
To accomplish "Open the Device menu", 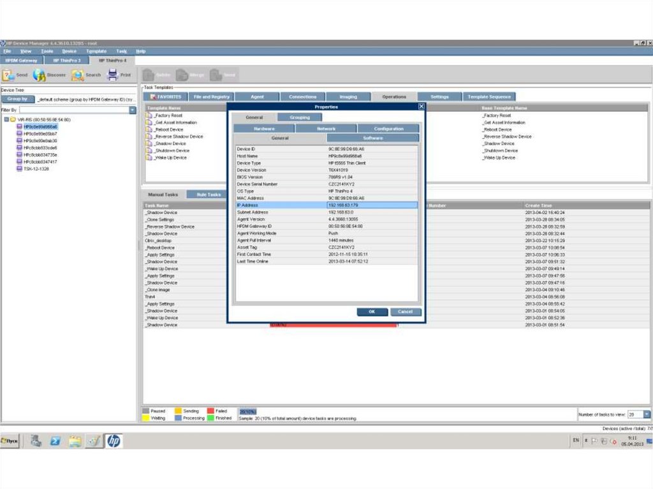I will 70,51.
